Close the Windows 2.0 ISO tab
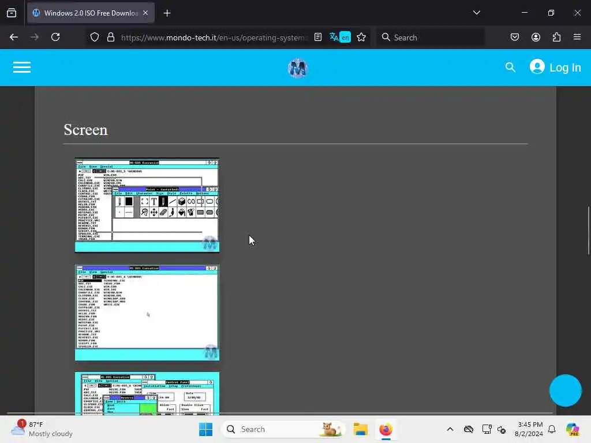The height and width of the screenshot is (443, 591). (x=145, y=13)
